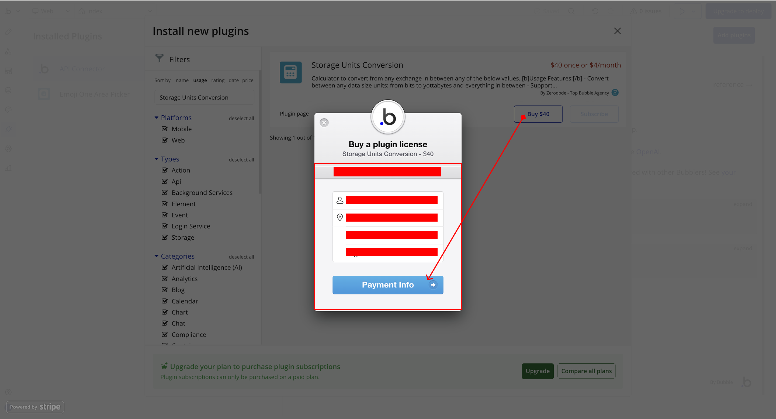Collapse the Types filter section
776x419 pixels.
tap(156, 159)
